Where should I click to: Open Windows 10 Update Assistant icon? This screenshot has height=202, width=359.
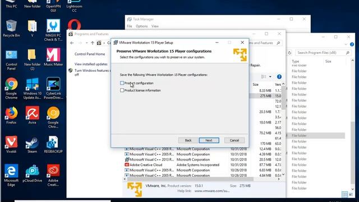(x=33, y=89)
